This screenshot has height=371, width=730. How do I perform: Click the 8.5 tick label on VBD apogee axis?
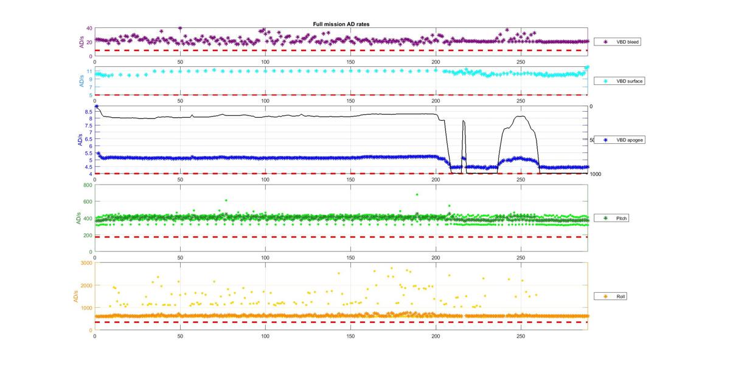point(89,112)
